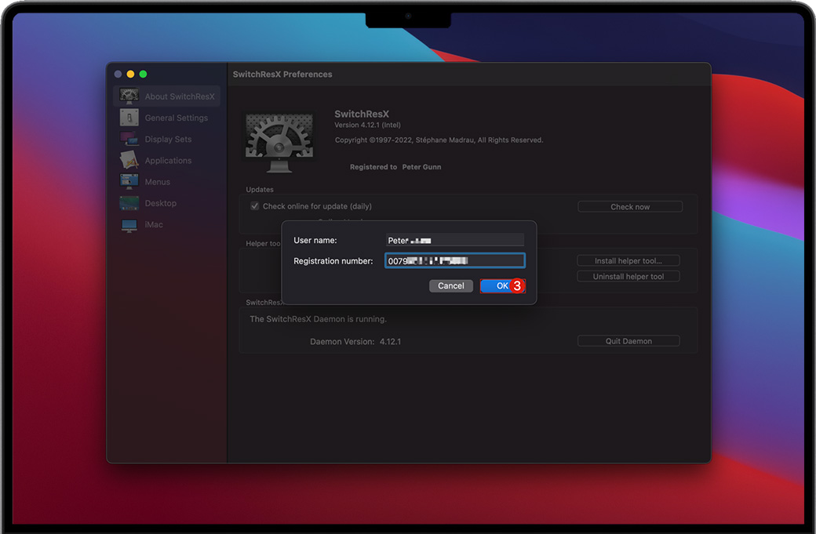Click the Applications icon in the sidebar

pos(129,160)
